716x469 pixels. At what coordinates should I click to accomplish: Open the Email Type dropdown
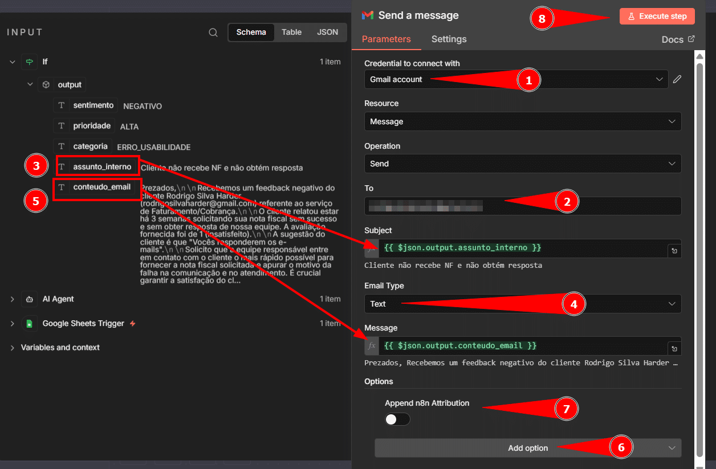pyautogui.click(x=523, y=304)
